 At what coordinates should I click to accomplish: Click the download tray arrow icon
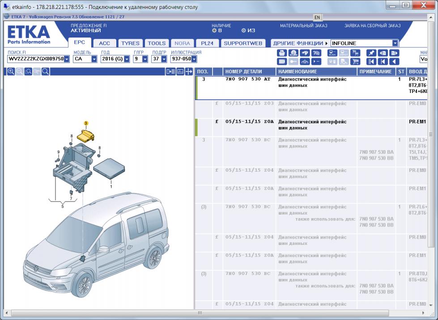click(x=305, y=62)
